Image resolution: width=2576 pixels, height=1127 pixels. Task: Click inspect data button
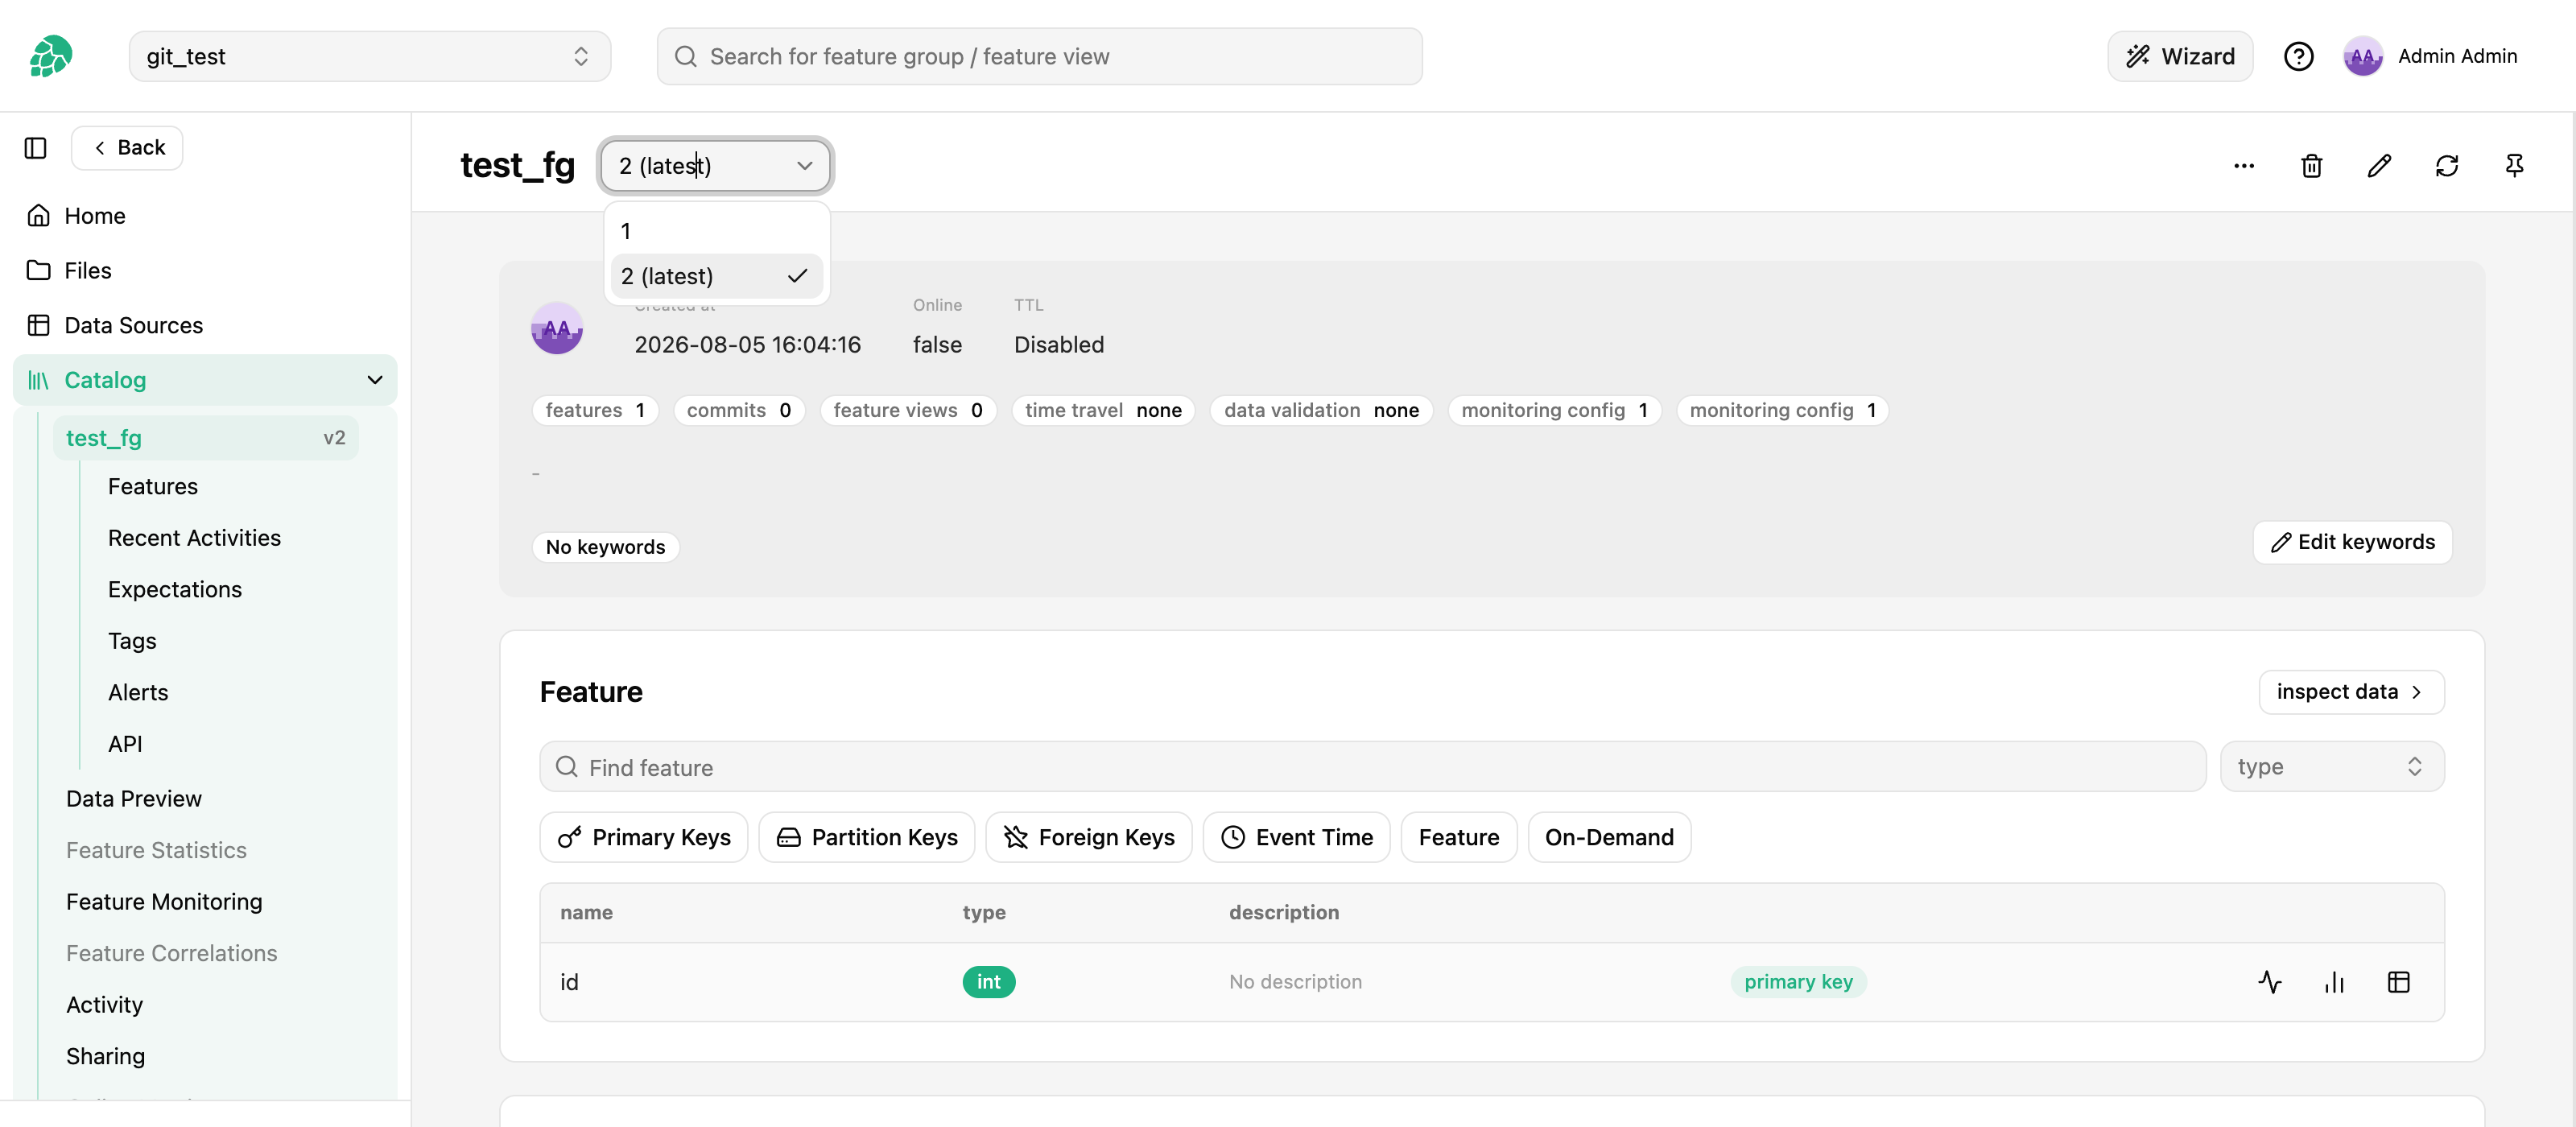pos(2351,692)
